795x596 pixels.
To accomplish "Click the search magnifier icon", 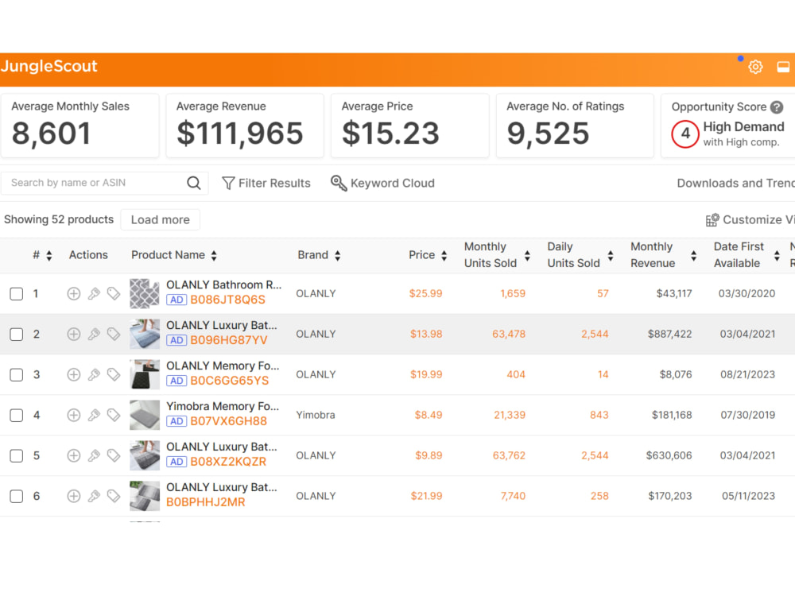I will click(x=194, y=183).
